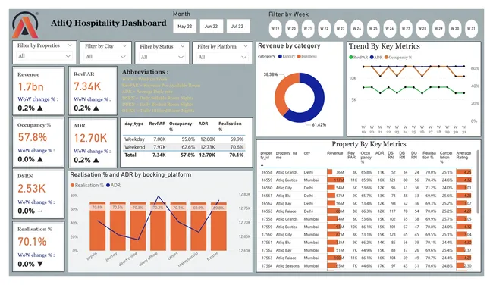The width and height of the screenshot is (493, 285).
Task: Open the Filter by City All dropdown
Action: pyautogui.click(x=105, y=57)
